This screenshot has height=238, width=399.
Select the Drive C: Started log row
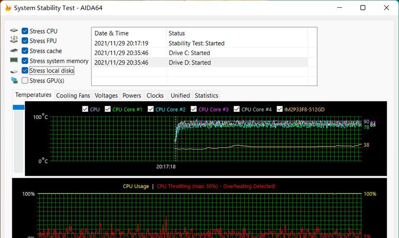[x=200, y=53]
